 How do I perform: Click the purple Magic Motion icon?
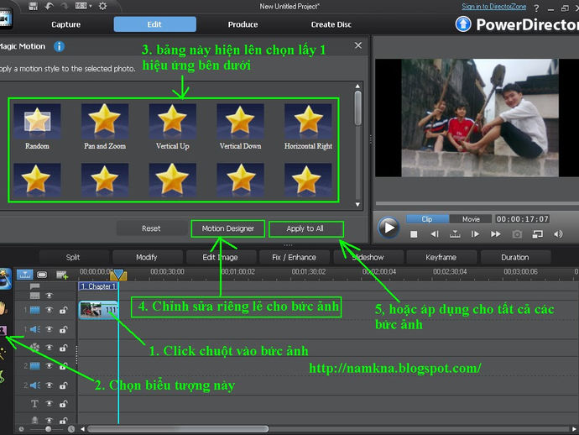click(3, 330)
